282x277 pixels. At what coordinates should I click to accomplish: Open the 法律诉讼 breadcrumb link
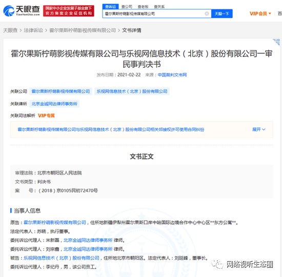click(x=33, y=30)
